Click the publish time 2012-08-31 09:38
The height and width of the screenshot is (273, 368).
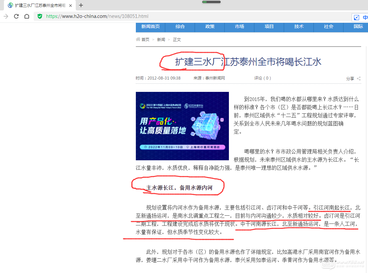(x=164, y=78)
